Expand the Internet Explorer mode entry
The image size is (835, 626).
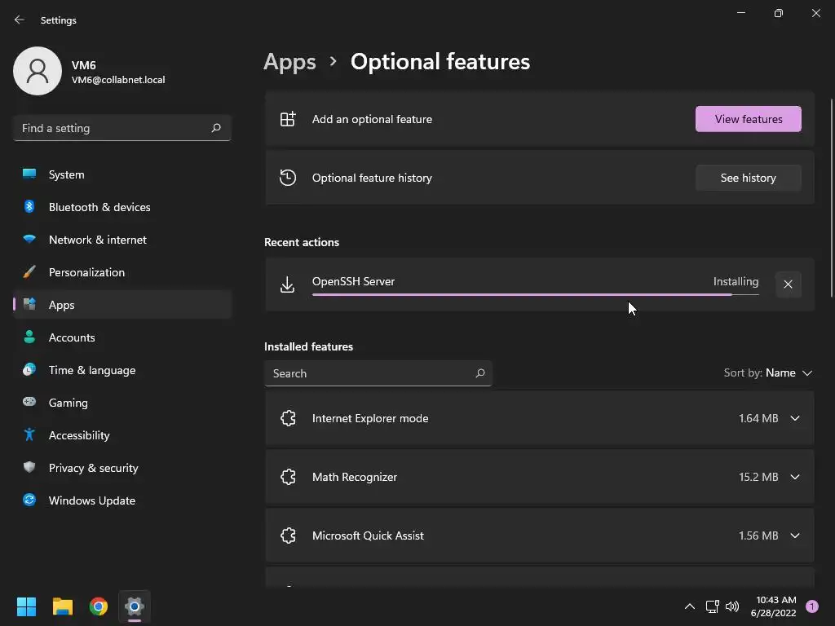click(x=795, y=418)
